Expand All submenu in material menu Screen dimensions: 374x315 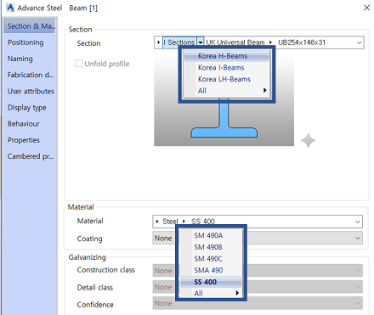pos(211,293)
